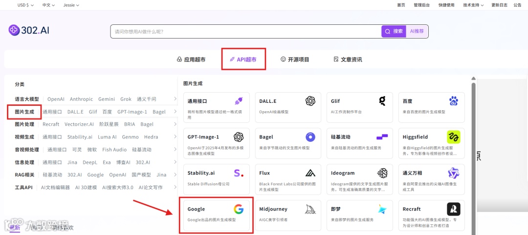
Task: Click the Glif card logo icon
Action: [x=382, y=101]
